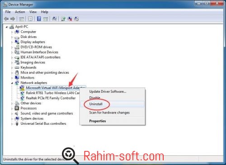Click the scan for hardware changes toolbar icon
Viewport: 226px width, 165px height.
(54, 19)
